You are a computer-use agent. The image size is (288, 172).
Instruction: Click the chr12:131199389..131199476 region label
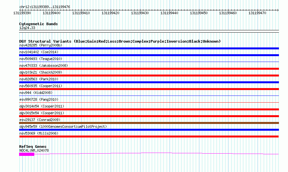(x=45, y=7)
